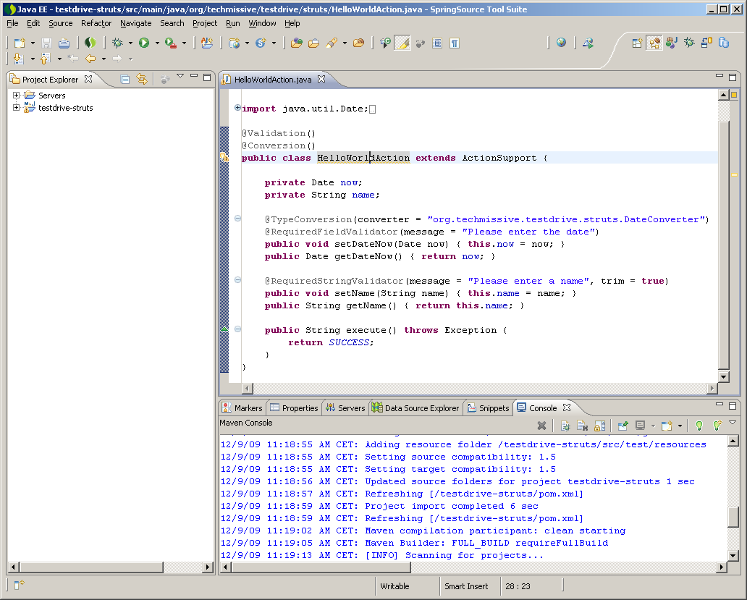The width and height of the screenshot is (747, 600).
Task: Switch to Java EE perspective icon
Action: pyautogui.click(x=654, y=43)
